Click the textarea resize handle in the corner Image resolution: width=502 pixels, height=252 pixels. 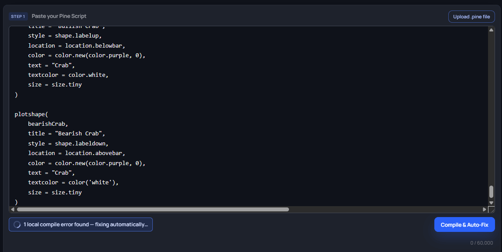coord(492,210)
